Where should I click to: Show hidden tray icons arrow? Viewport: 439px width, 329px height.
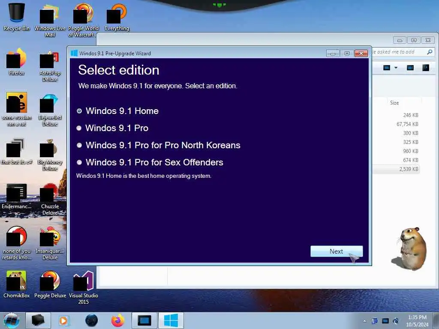coord(364,321)
